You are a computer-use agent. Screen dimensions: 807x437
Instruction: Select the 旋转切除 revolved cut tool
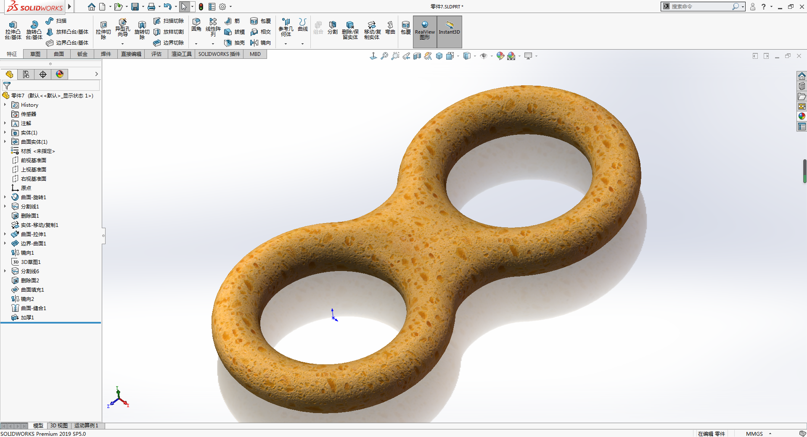coord(142,31)
